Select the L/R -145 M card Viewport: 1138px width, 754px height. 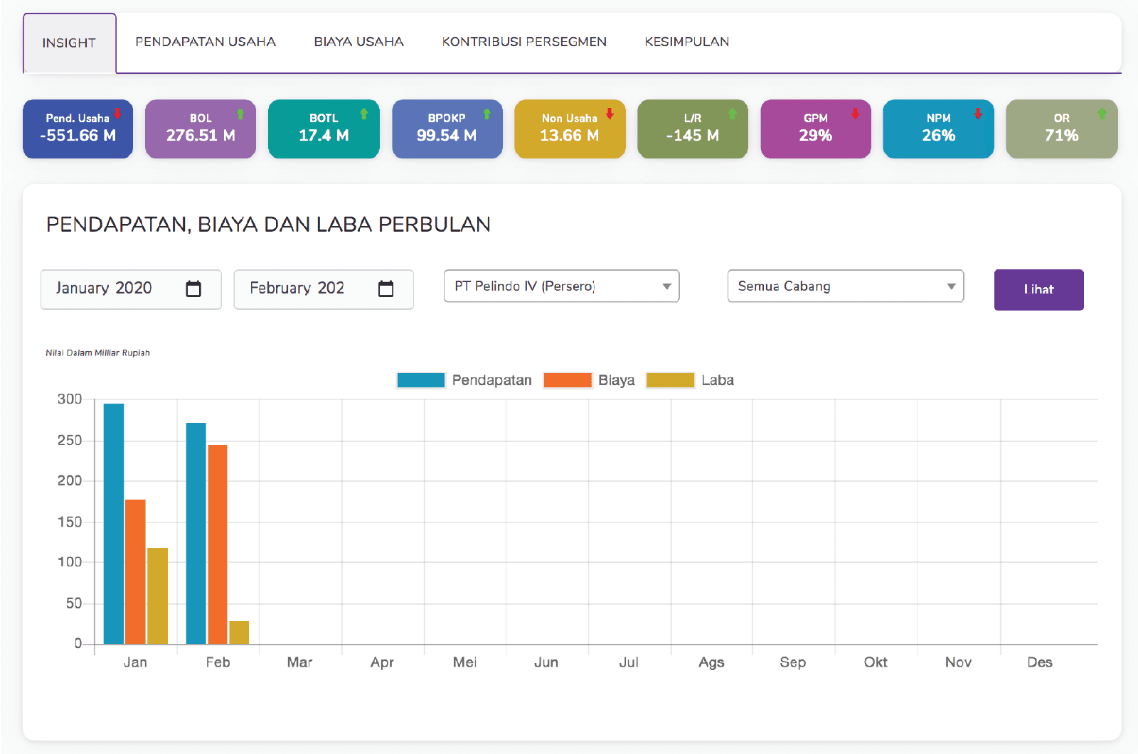(693, 129)
